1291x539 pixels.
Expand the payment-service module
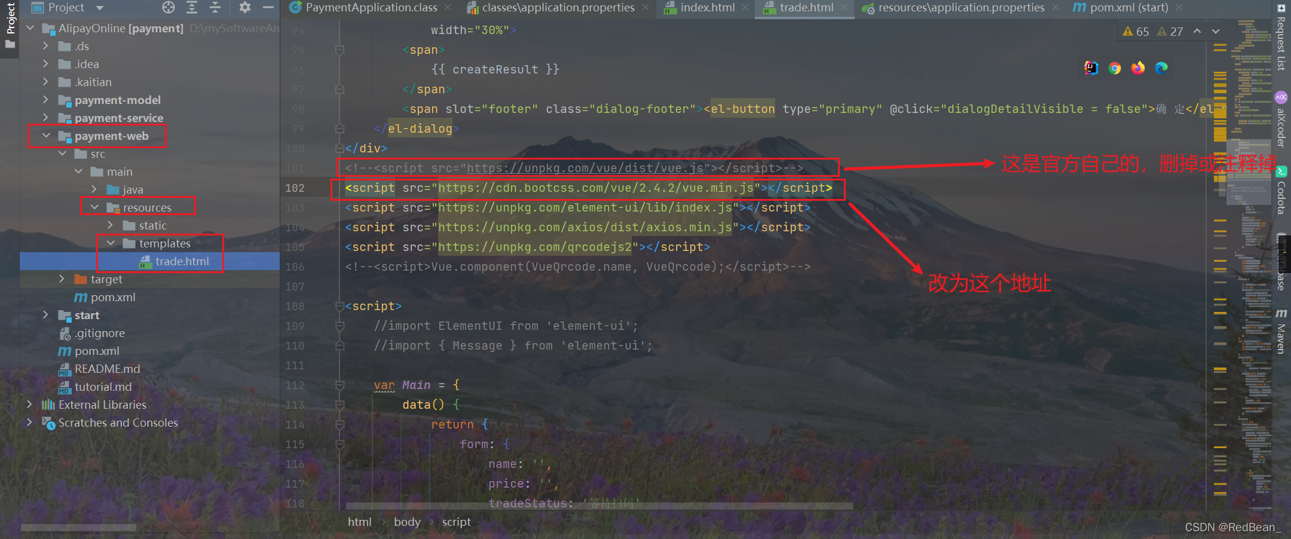46,118
